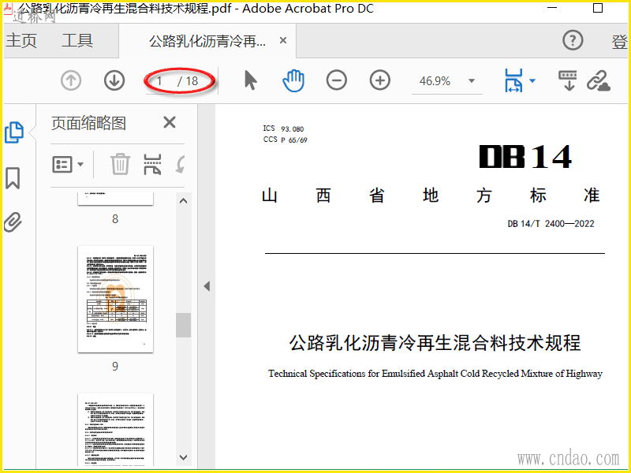Collapse the navigation pane with left triangle
This screenshot has width=631, height=473.
tap(207, 286)
